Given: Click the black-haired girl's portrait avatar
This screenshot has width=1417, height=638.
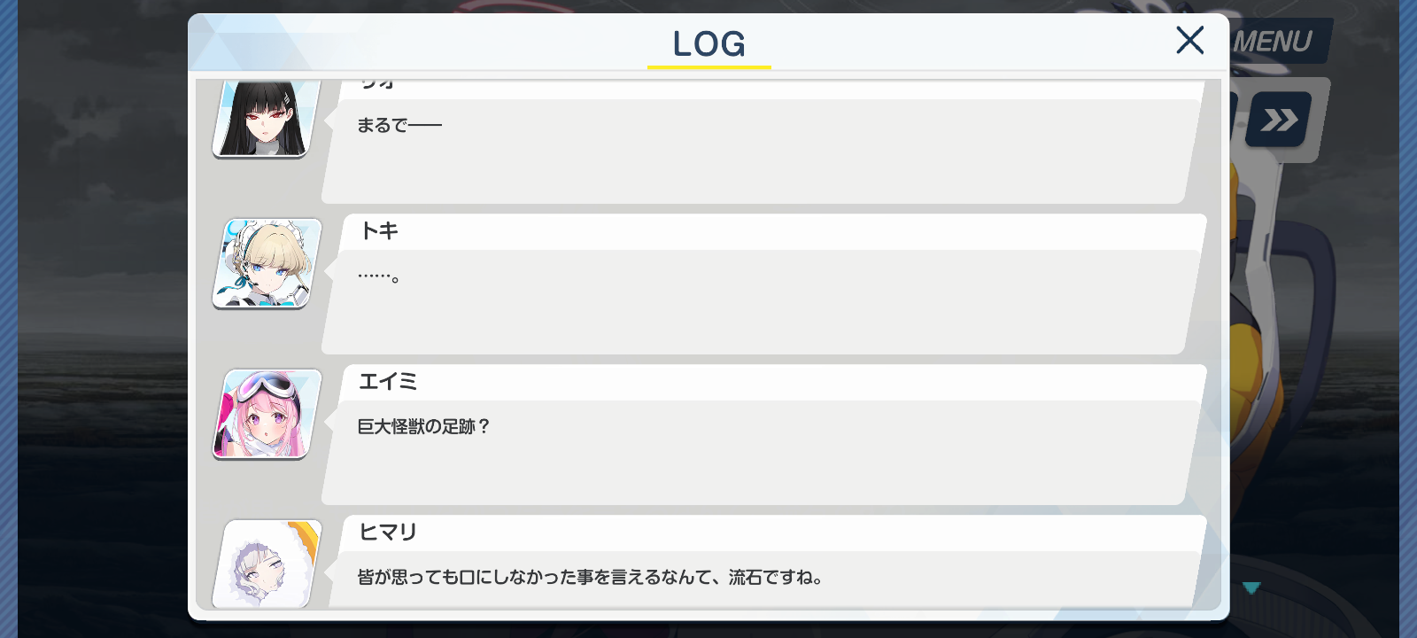Looking at the screenshot, I should coord(266,119).
